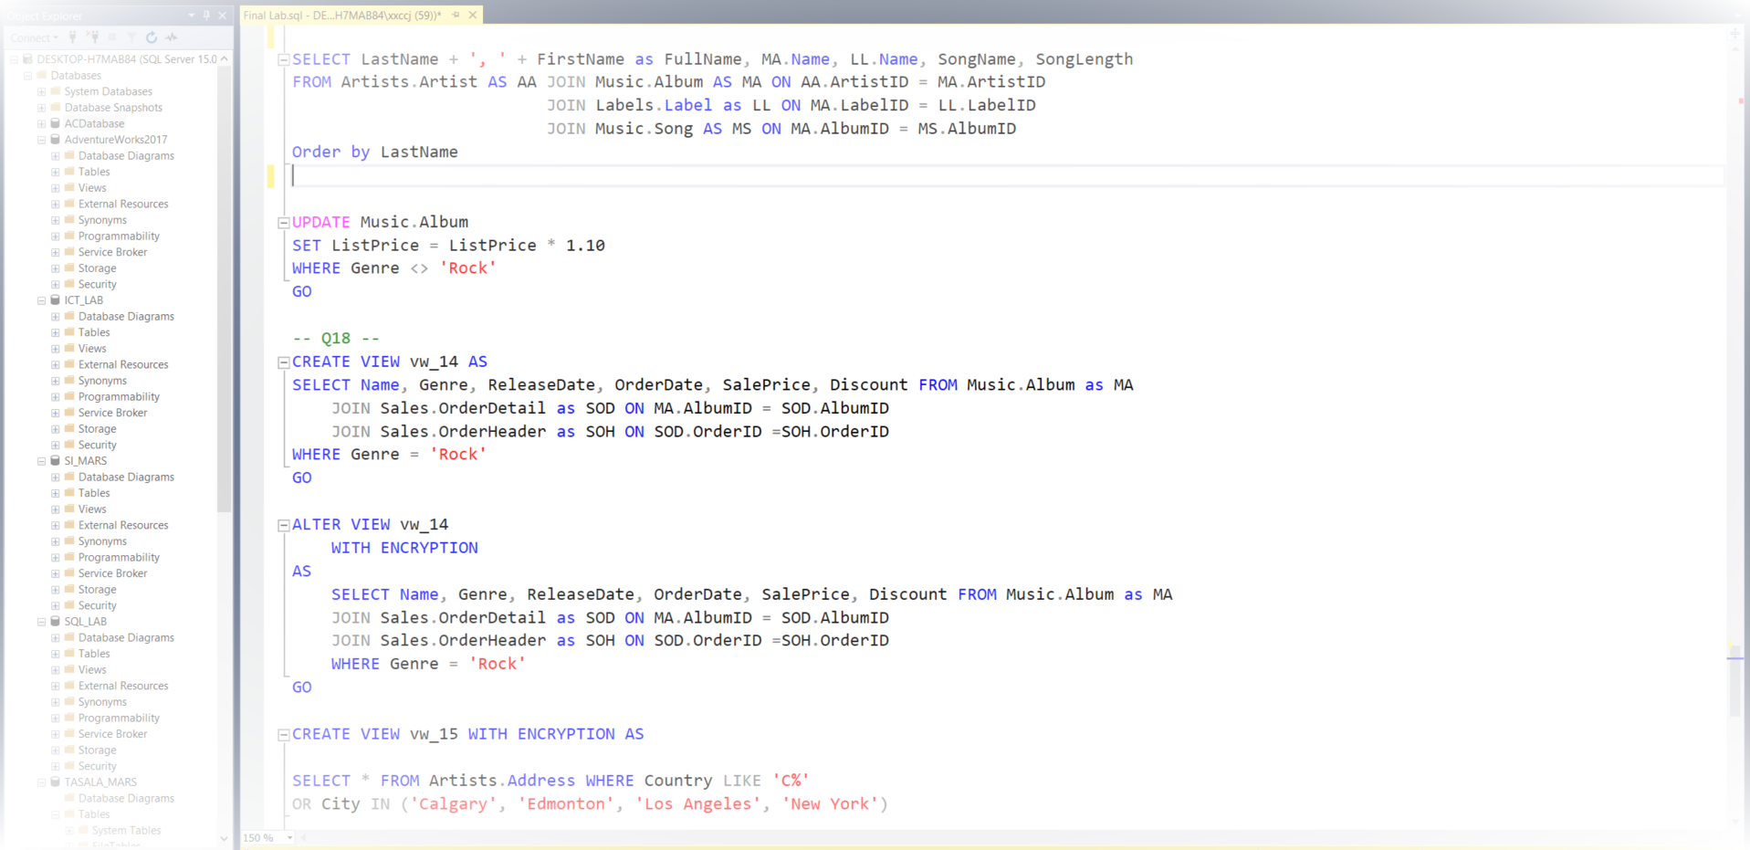Select Programmability under AdventureWorks2017
This screenshot has width=1750, height=850.
[x=119, y=236]
